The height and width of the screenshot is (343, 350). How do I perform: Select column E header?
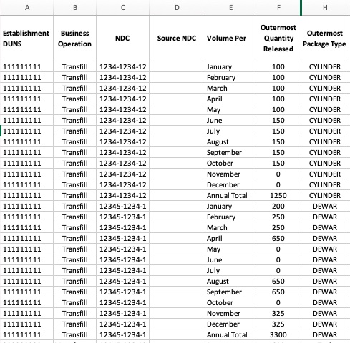click(x=230, y=8)
